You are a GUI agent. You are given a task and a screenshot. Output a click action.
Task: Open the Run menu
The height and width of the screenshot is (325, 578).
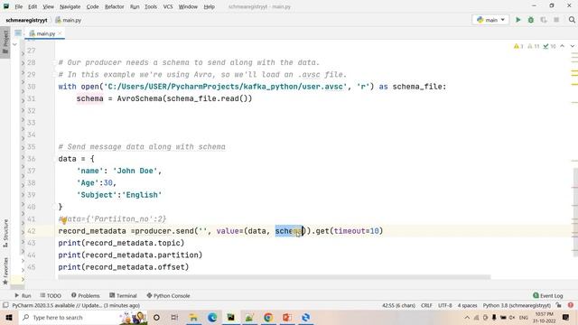pyautogui.click(x=135, y=6)
